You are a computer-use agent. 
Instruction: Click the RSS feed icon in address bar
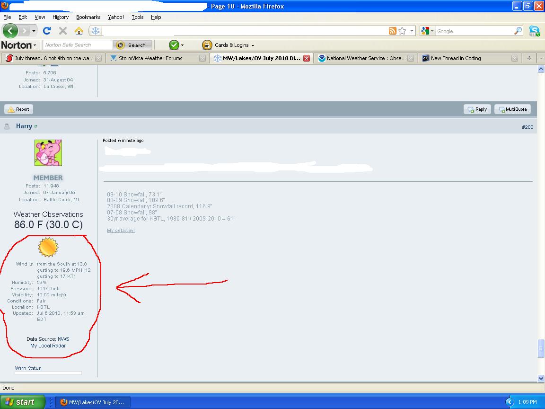point(392,31)
